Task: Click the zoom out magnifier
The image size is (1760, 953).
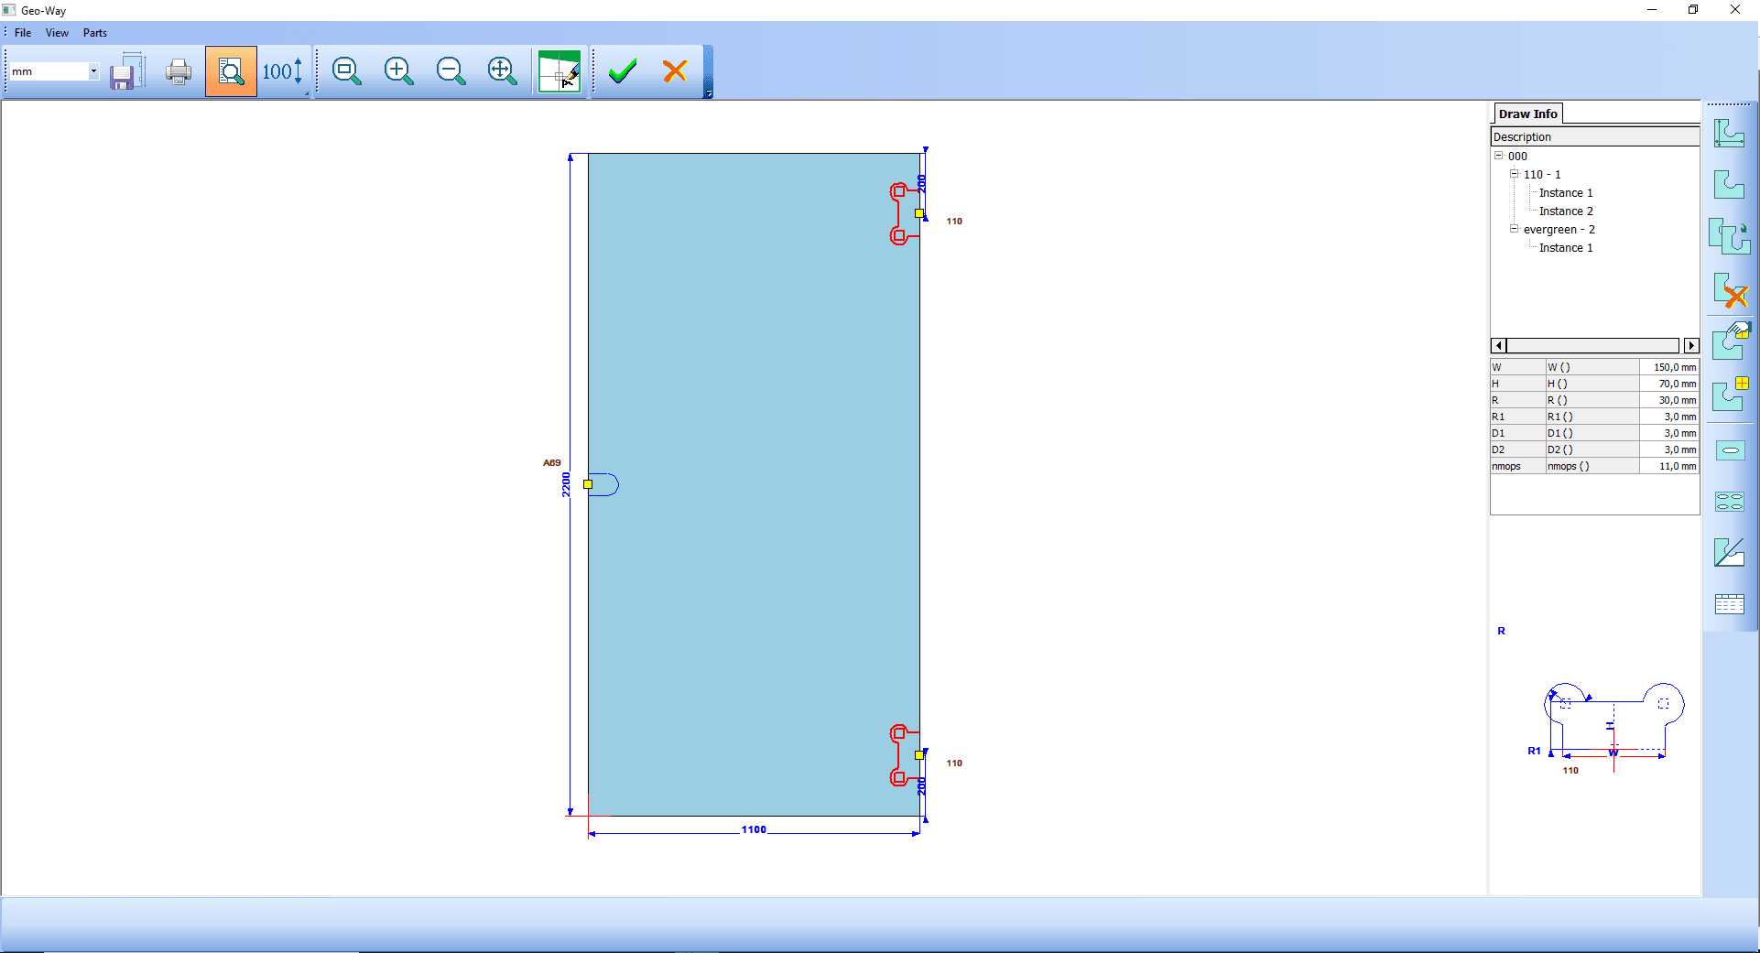Action: 451,71
